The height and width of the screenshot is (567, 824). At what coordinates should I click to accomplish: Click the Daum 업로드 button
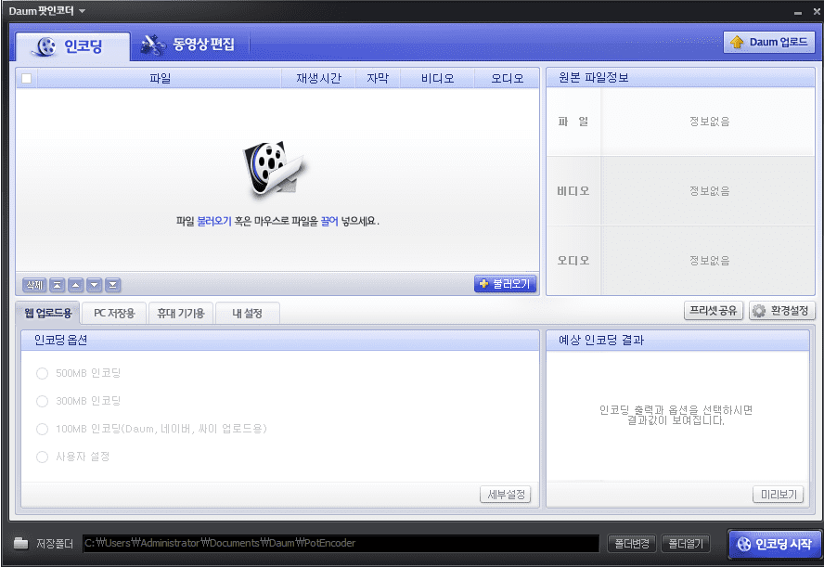click(x=769, y=42)
